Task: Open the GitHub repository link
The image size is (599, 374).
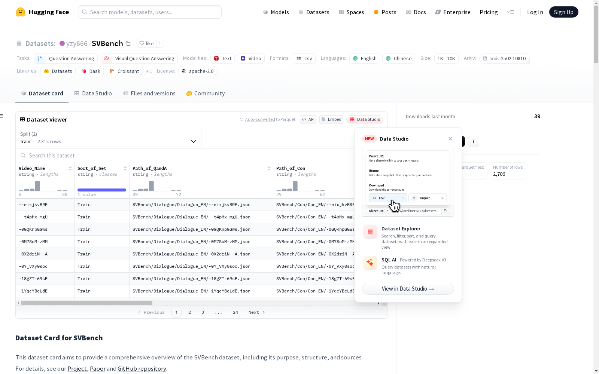Action: pos(142,368)
